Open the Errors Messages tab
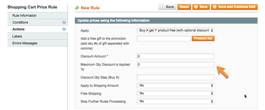265x110 pixels. pyautogui.click(x=25, y=43)
